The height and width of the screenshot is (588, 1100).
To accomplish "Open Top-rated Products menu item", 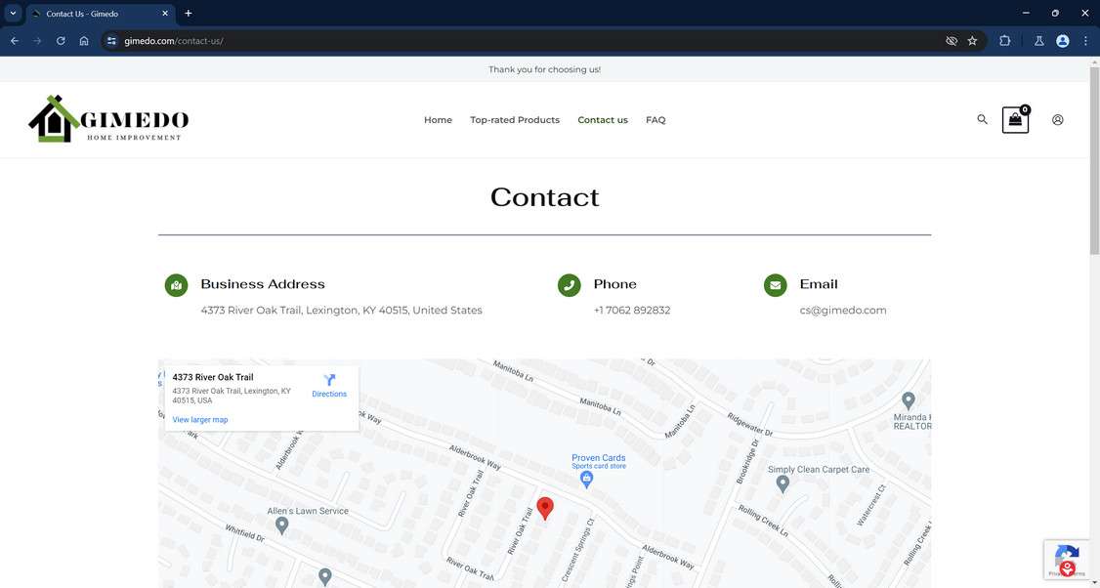I will click(x=515, y=120).
